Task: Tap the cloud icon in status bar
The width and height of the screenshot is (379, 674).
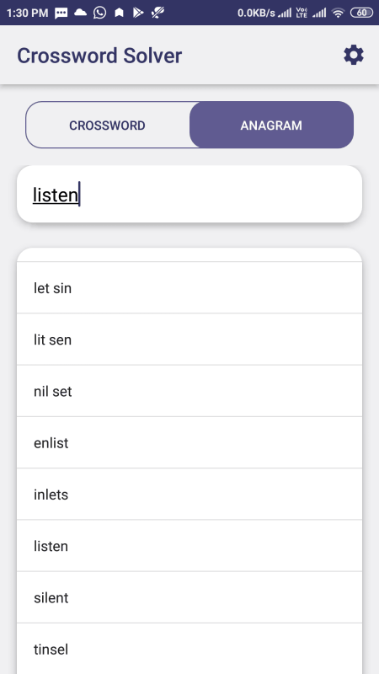Action: point(80,13)
